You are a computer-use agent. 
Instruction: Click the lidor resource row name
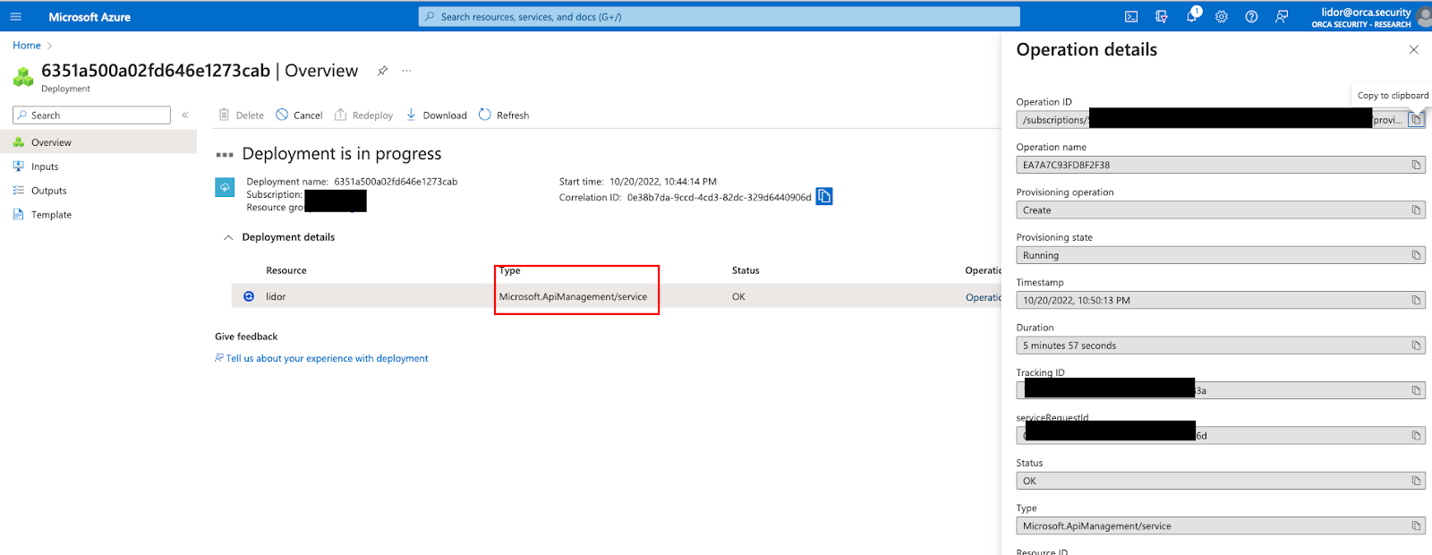click(276, 297)
